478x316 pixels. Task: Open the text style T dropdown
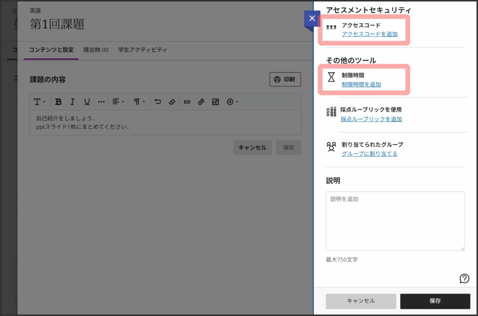39,102
